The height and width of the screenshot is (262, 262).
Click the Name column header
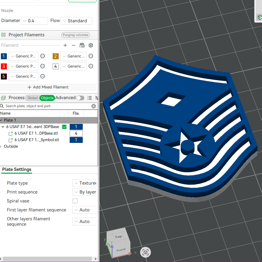pos(30,113)
